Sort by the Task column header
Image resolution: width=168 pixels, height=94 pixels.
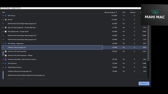pos(3,12)
